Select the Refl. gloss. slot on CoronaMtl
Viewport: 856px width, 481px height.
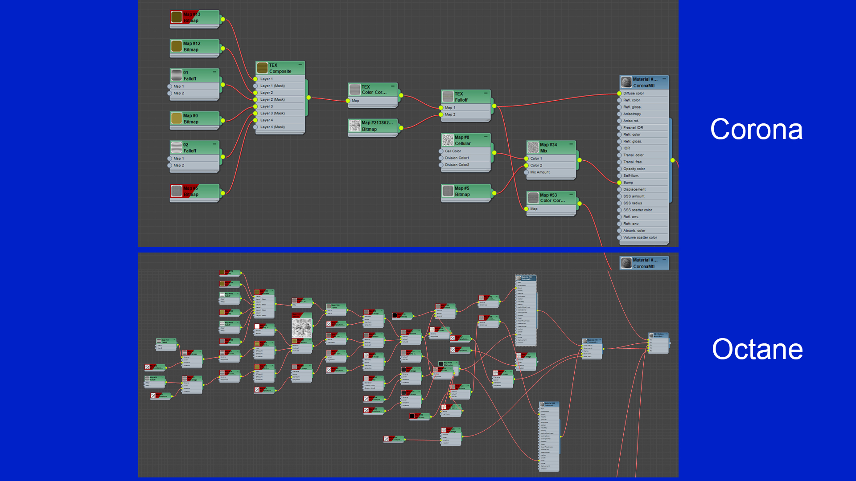click(632, 107)
